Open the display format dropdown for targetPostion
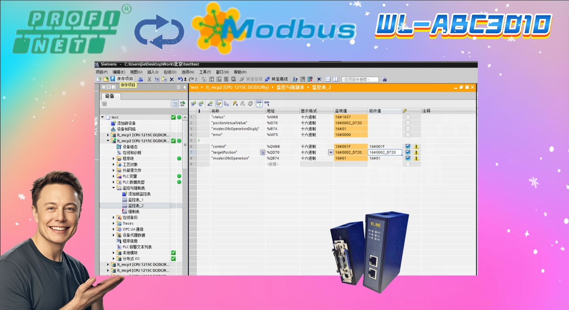 (331, 152)
